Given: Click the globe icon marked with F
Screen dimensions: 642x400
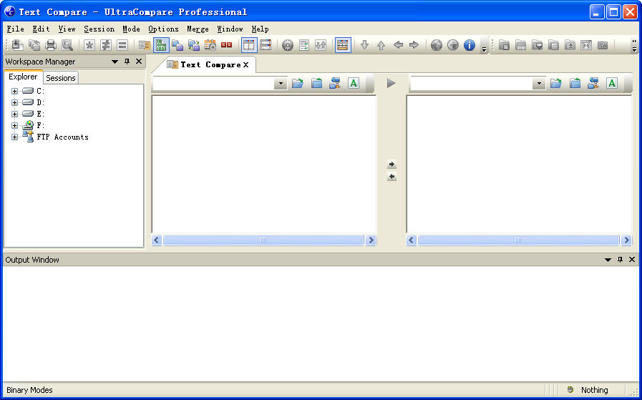Looking at the screenshot, I should point(453,45).
